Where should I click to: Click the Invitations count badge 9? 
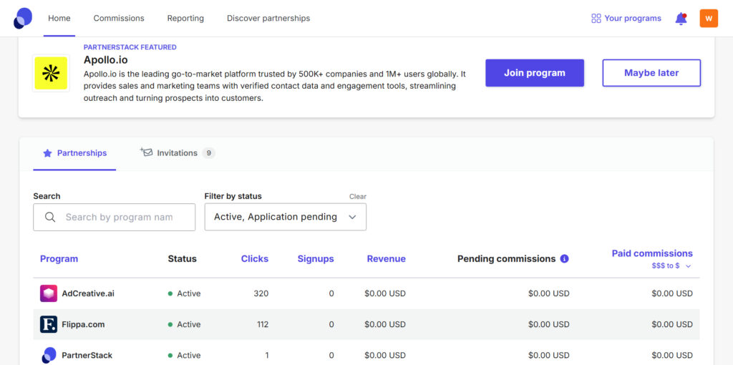pos(208,153)
